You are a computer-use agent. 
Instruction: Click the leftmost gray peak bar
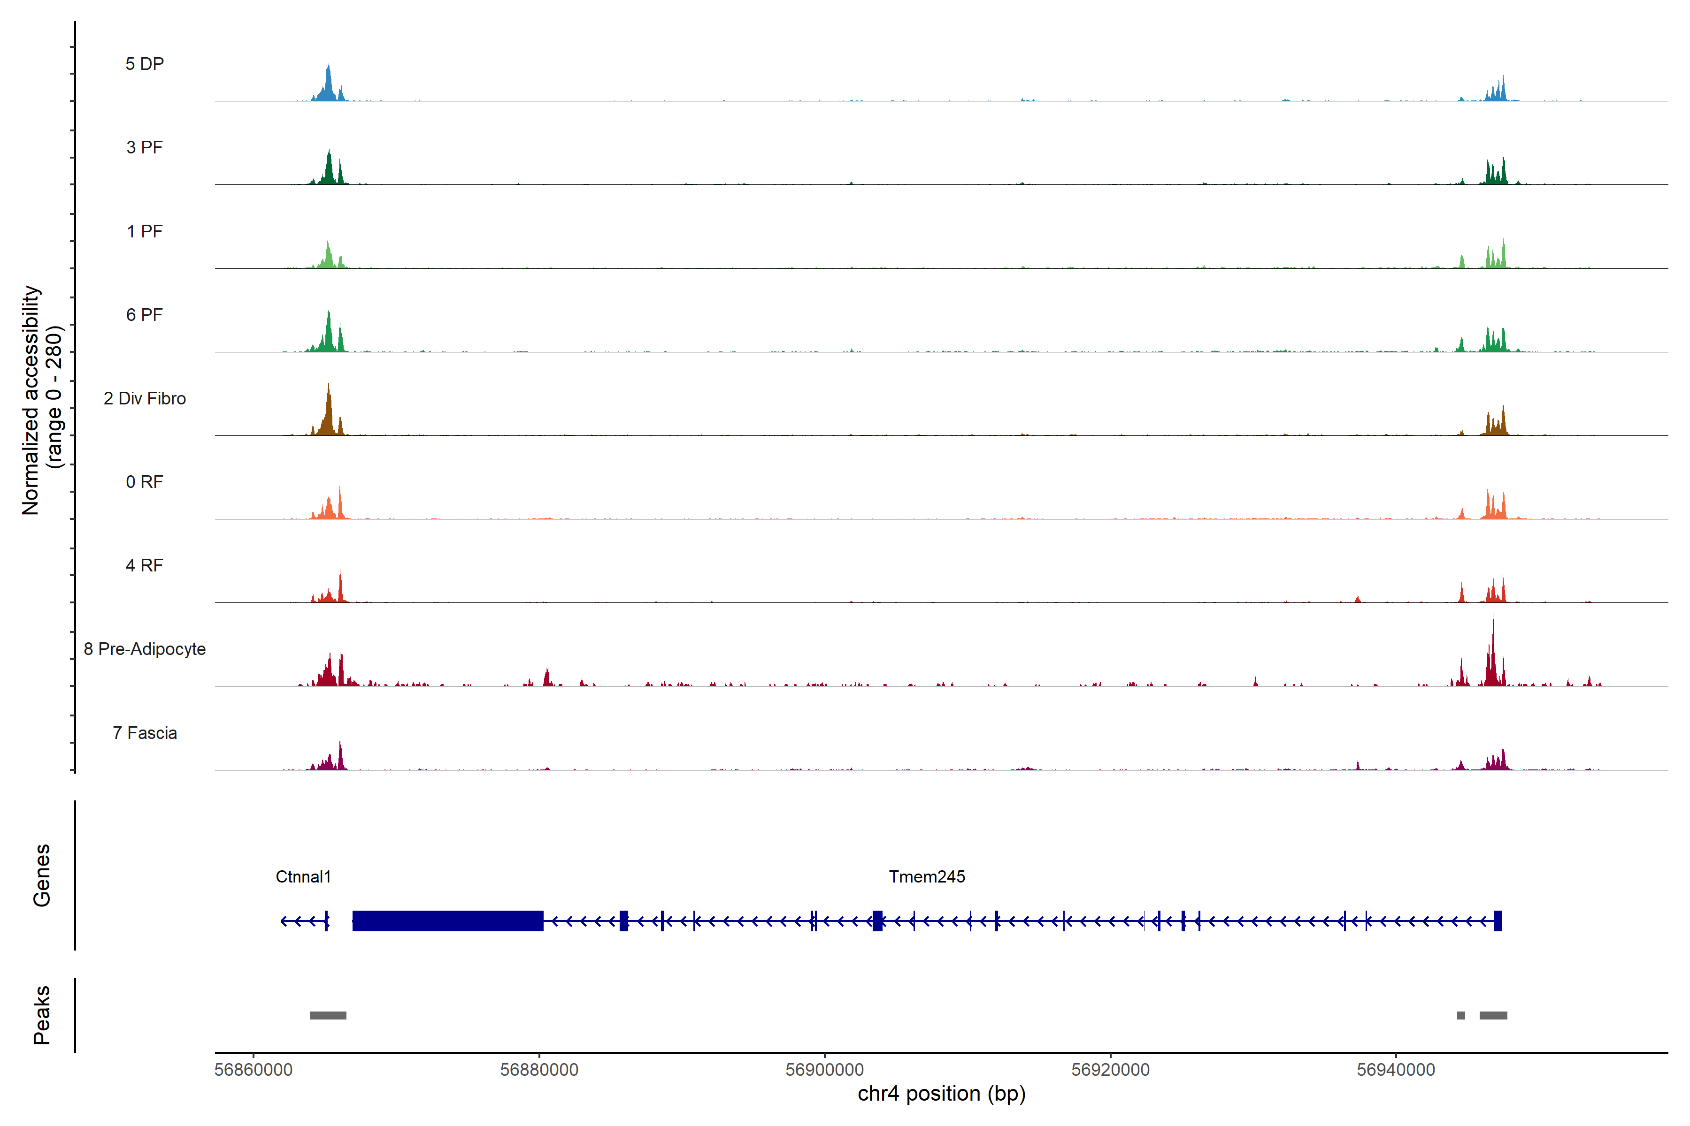pos(328,1015)
